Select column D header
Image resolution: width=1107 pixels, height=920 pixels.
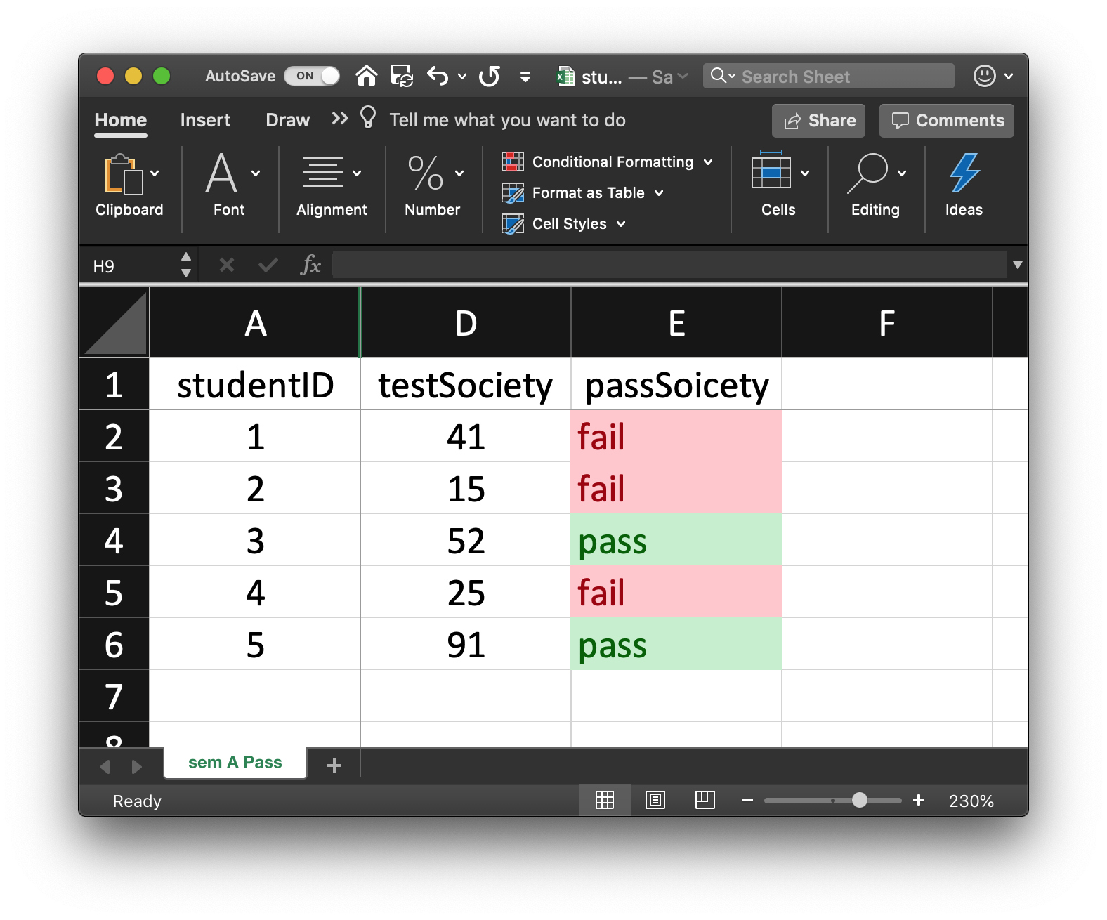click(x=466, y=323)
